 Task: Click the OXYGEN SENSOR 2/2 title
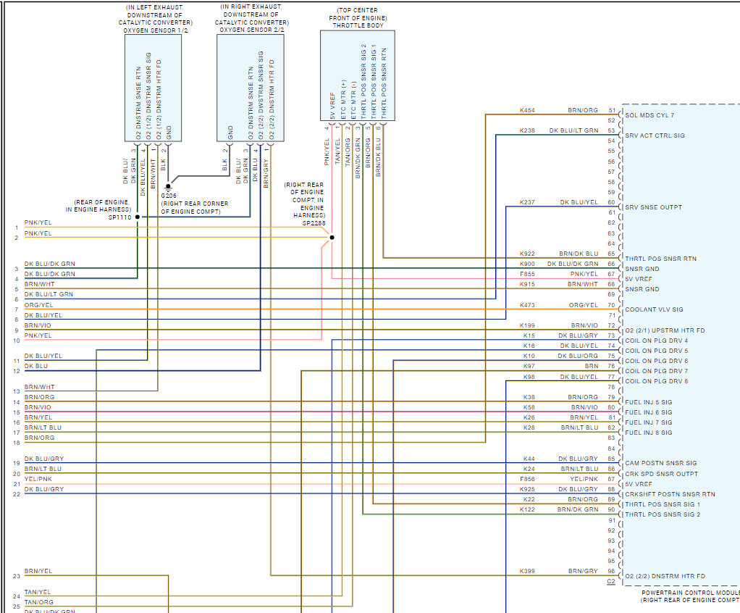(251, 30)
